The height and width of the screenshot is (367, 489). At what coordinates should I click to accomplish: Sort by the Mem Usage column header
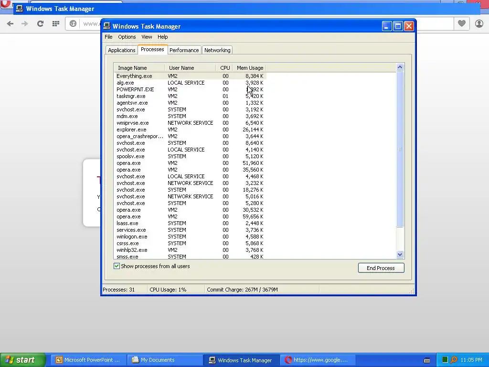click(249, 68)
